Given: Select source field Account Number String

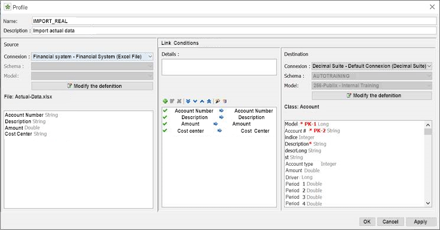Looking at the screenshot, I should (x=31, y=115).
